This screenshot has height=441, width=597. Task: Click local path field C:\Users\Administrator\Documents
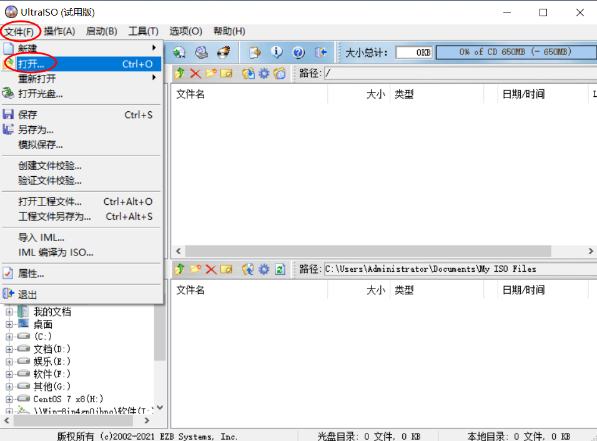click(461, 269)
